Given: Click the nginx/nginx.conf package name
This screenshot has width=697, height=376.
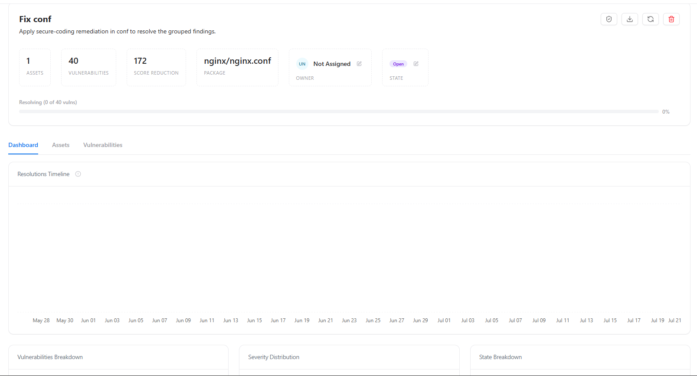Looking at the screenshot, I should 238,61.
